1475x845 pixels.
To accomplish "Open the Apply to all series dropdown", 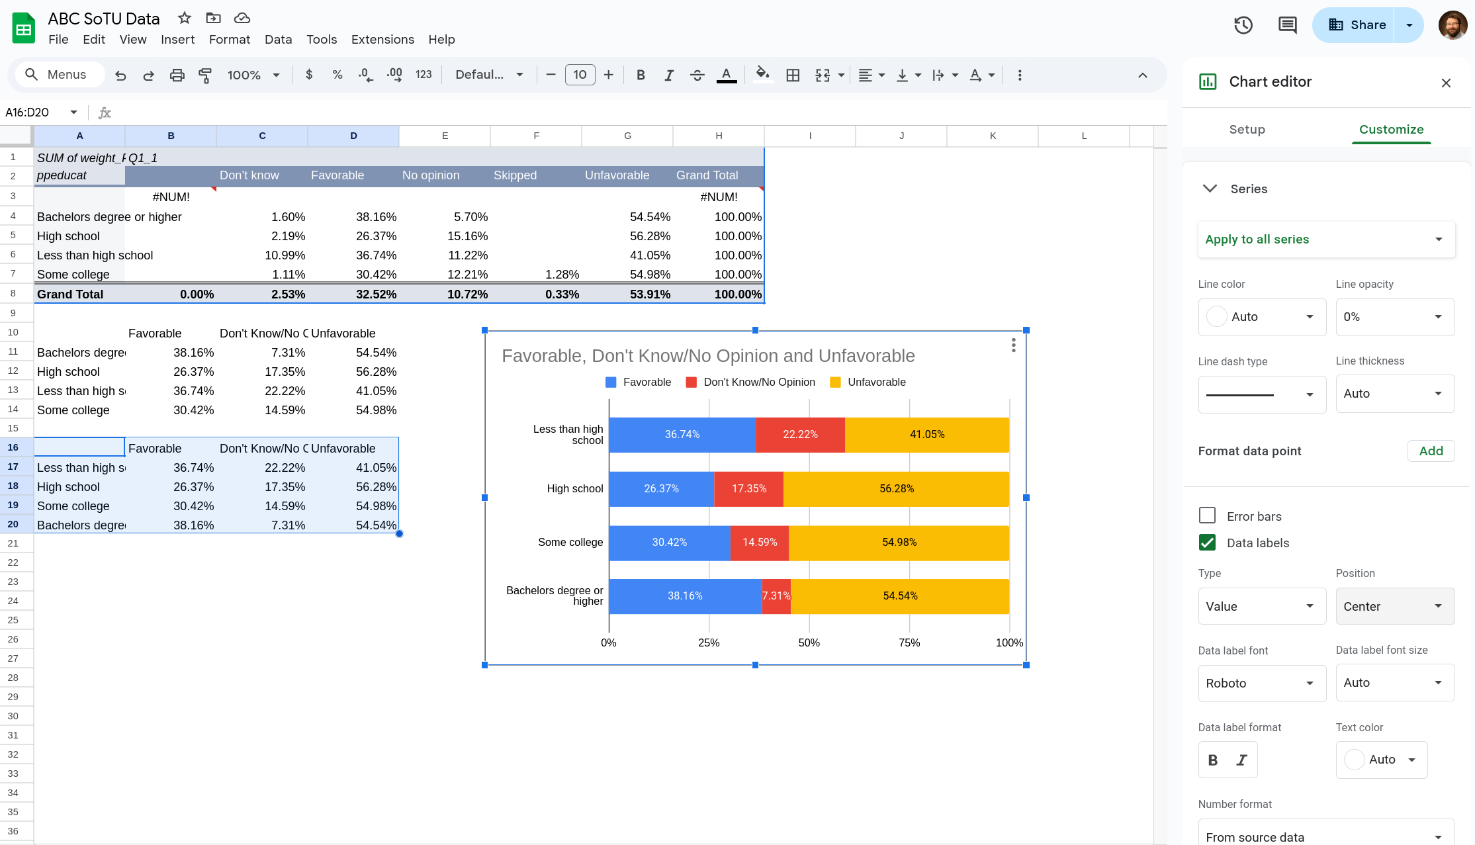I will pyautogui.click(x=1325, y=240).
